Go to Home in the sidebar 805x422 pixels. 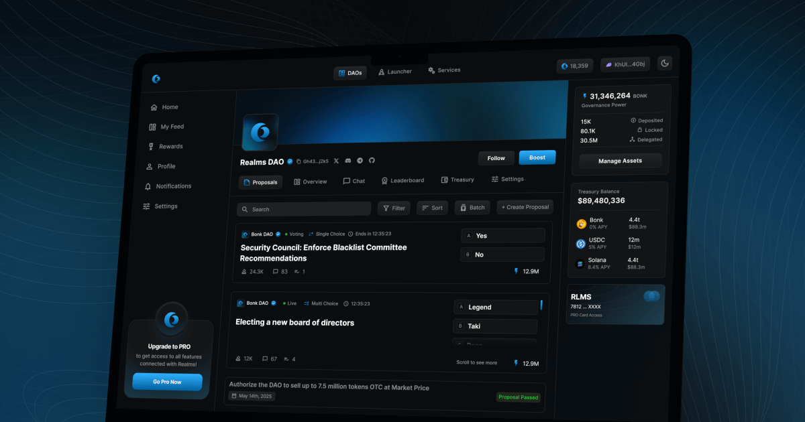pyautogui.click(x=164, y=107)
